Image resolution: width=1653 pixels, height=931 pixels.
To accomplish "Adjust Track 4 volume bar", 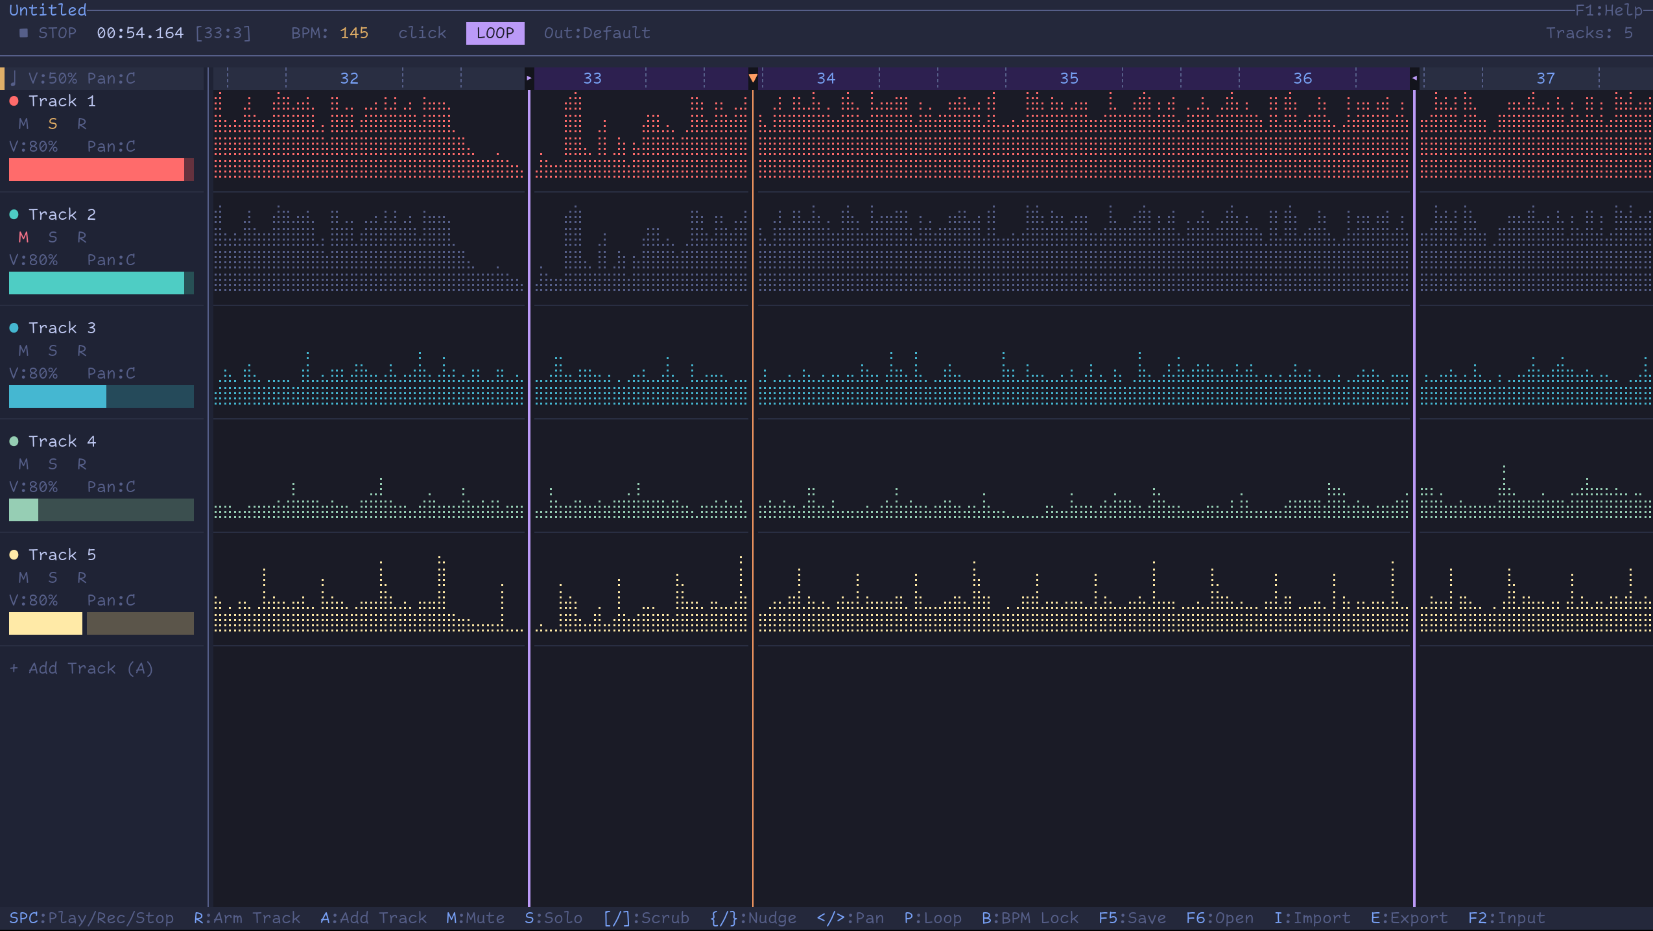I will pyautogui.click(x=101, y=510).
